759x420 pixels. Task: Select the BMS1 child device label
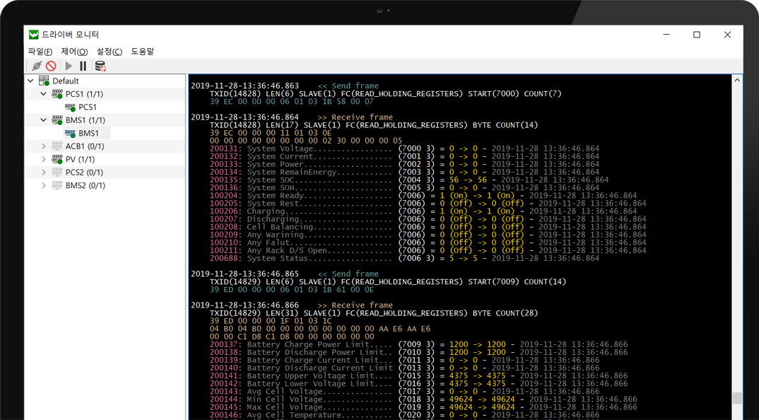88,133
